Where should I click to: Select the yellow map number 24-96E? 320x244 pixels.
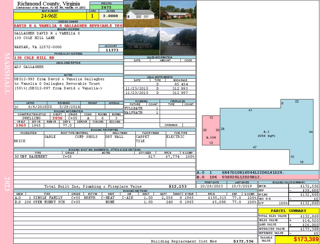[50, 16]
